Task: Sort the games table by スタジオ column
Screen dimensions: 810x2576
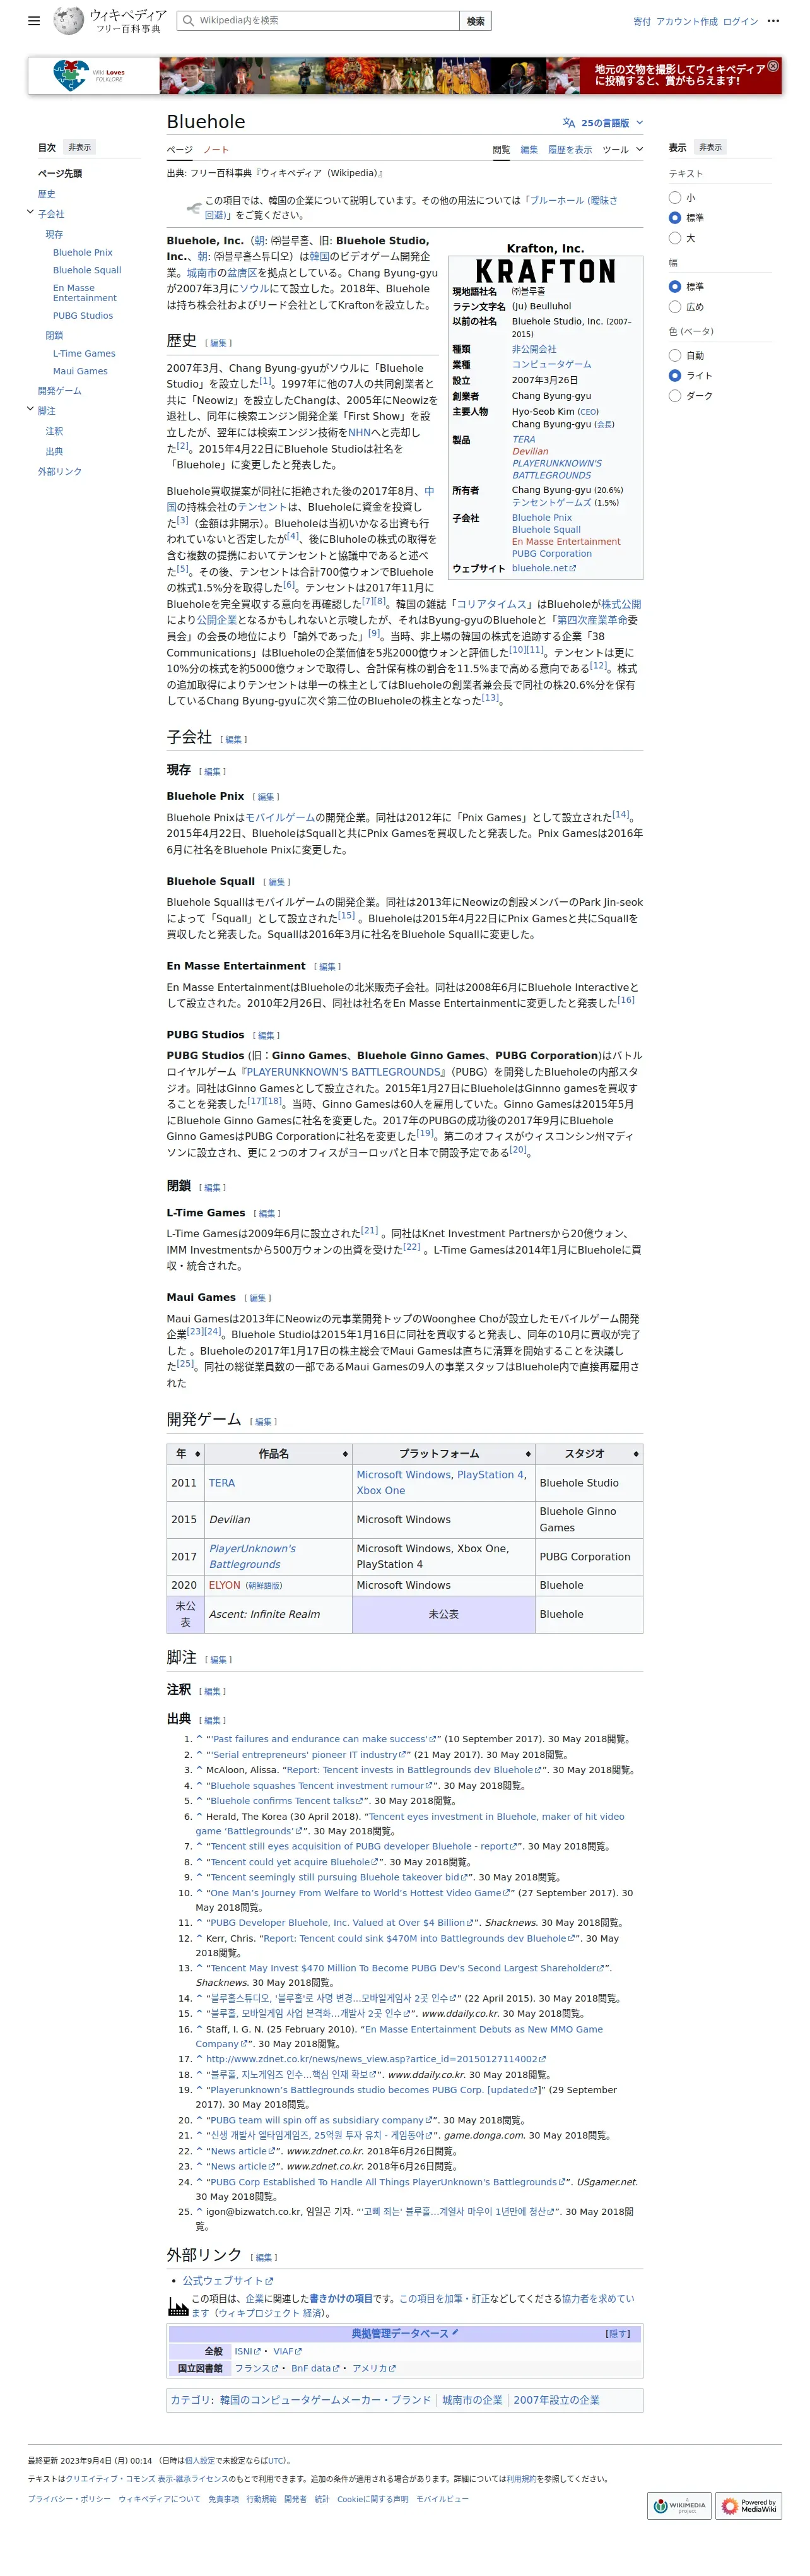Action: tap(635, 1454)
